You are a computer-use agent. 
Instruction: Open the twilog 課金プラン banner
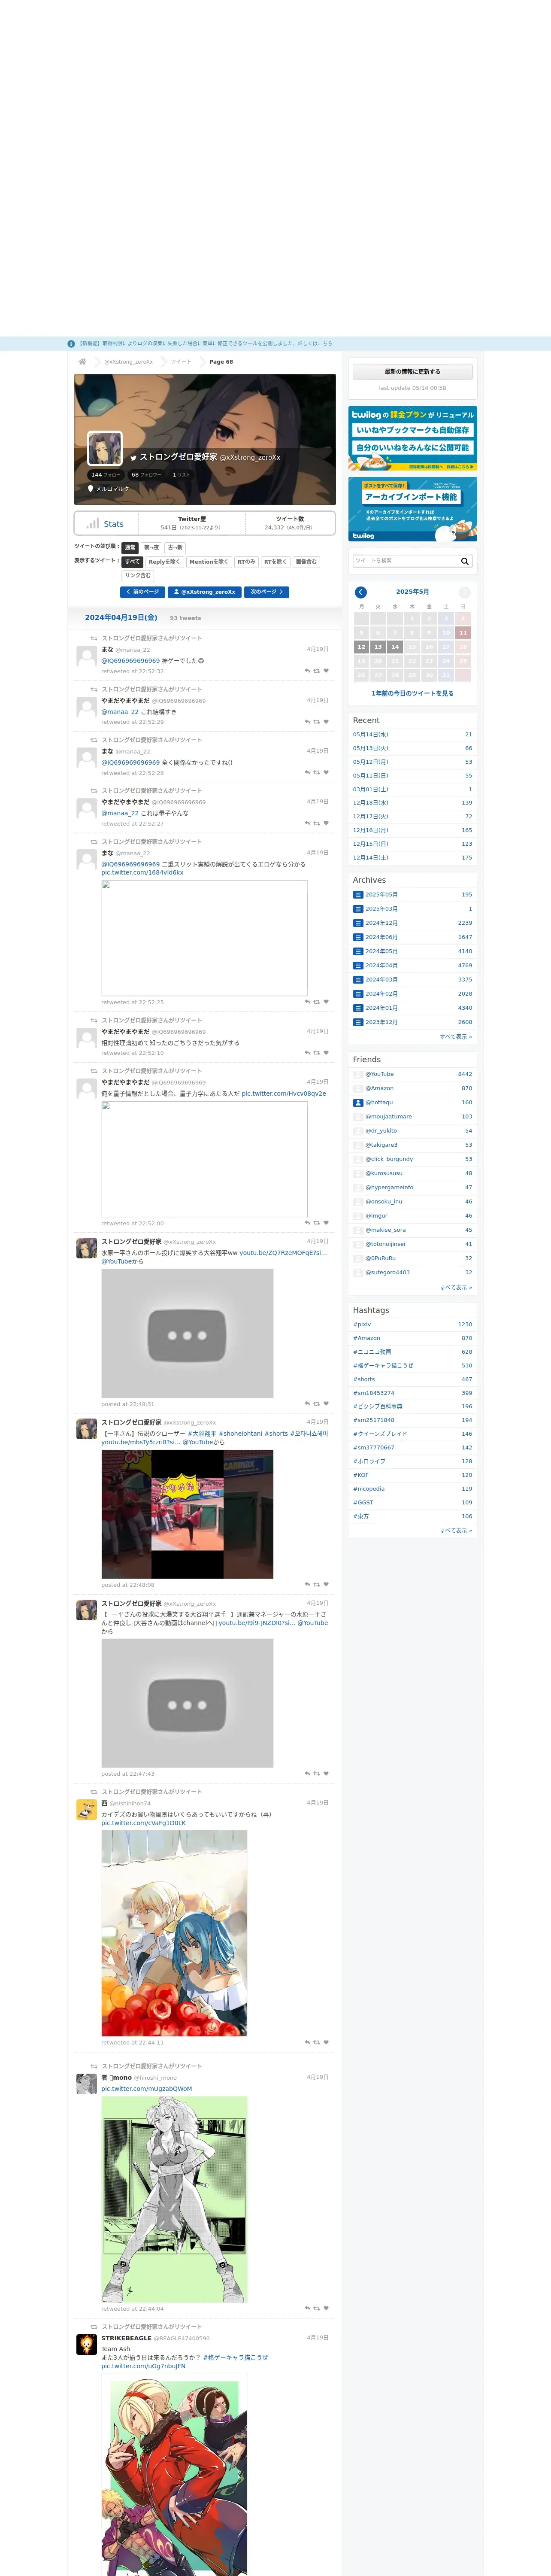[412, 438]
